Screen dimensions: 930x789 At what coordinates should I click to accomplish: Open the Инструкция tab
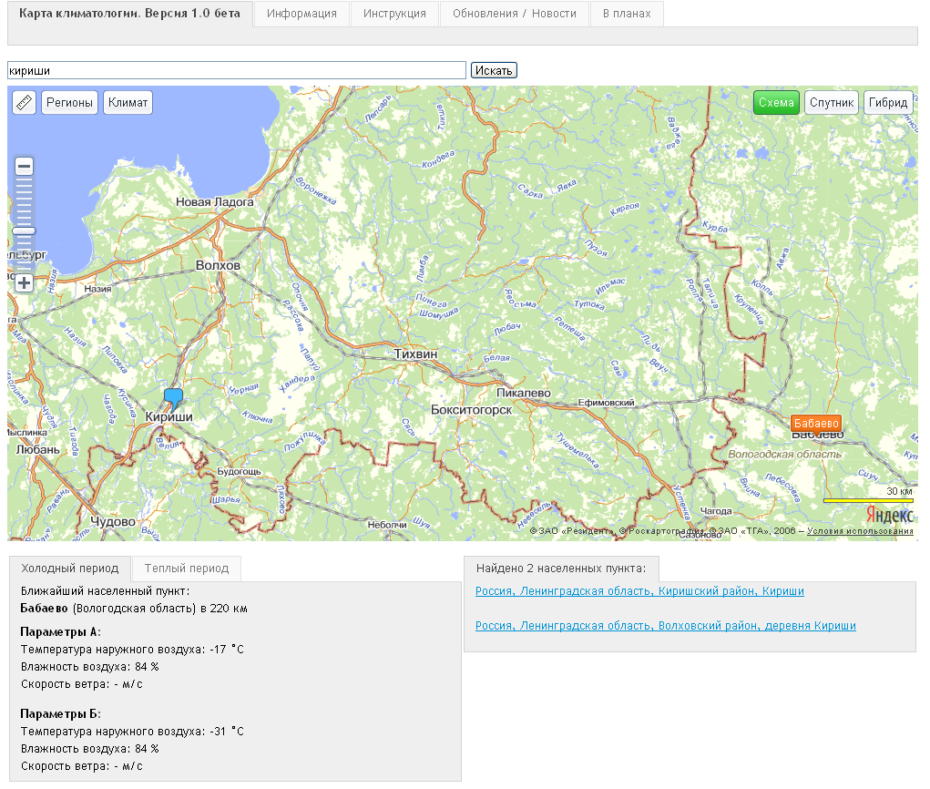(x=394, y=14)
